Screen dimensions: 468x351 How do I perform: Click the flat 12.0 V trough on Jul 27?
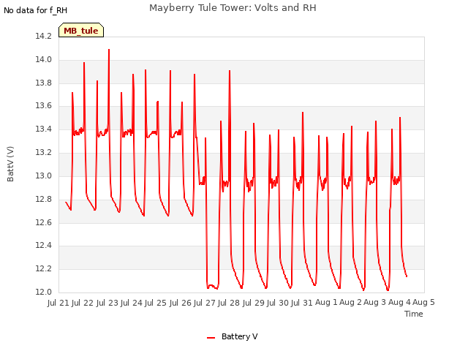(x=212, y=287)
